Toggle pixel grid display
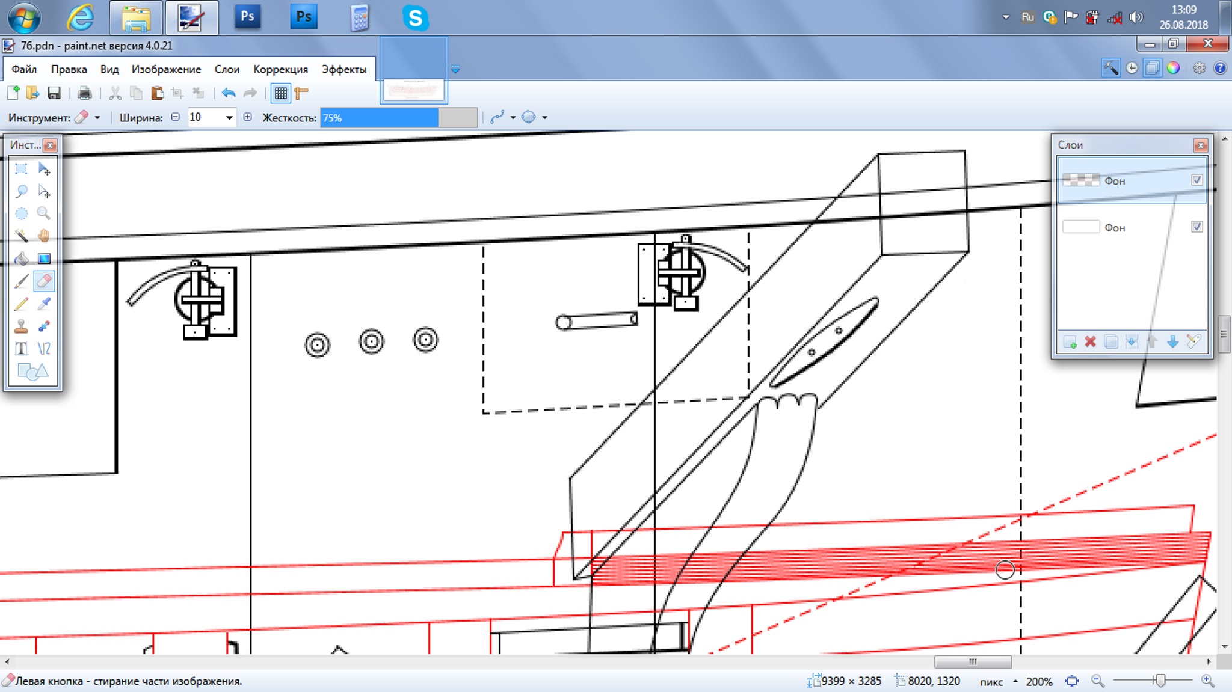Viewport: 1232px width, 692px height. [x=280, y=93]
